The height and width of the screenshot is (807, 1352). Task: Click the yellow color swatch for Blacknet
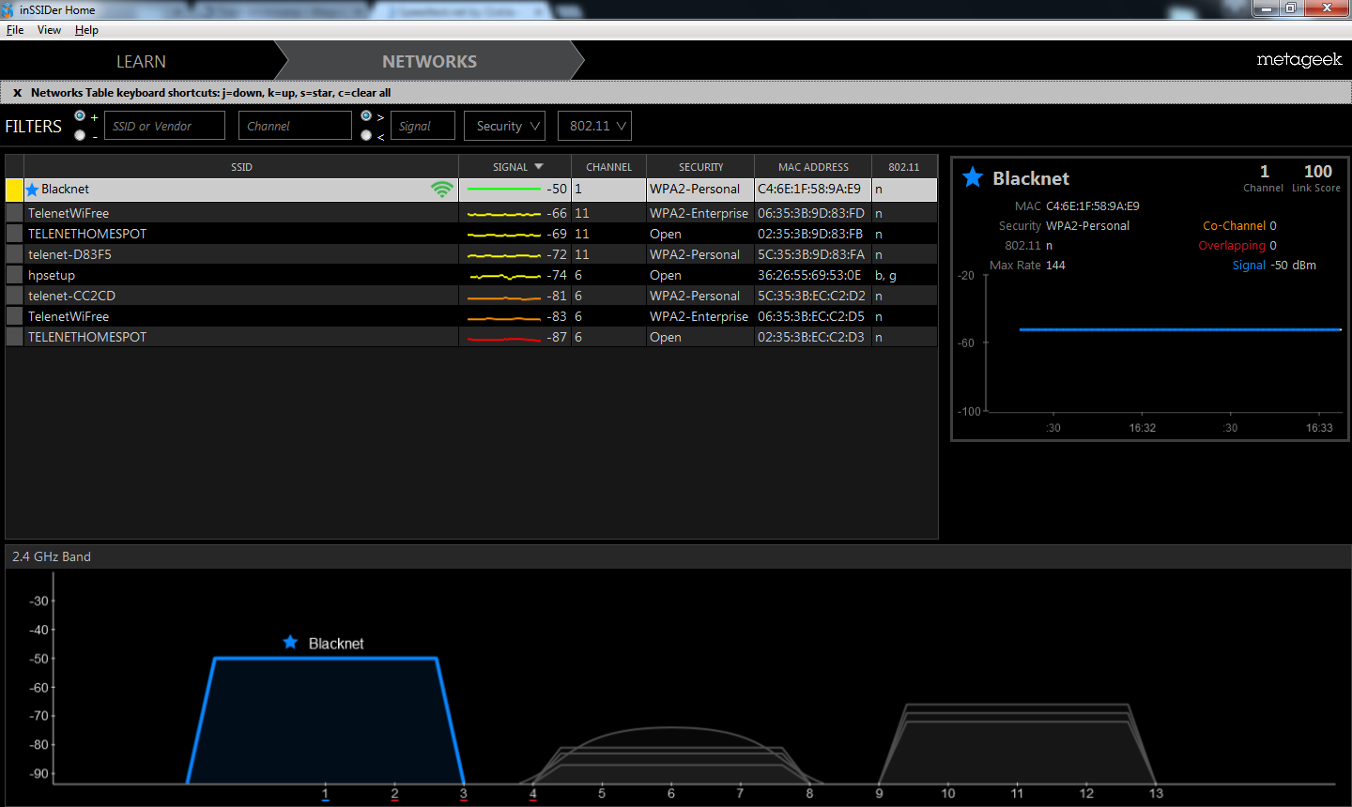tap(14, 190)
